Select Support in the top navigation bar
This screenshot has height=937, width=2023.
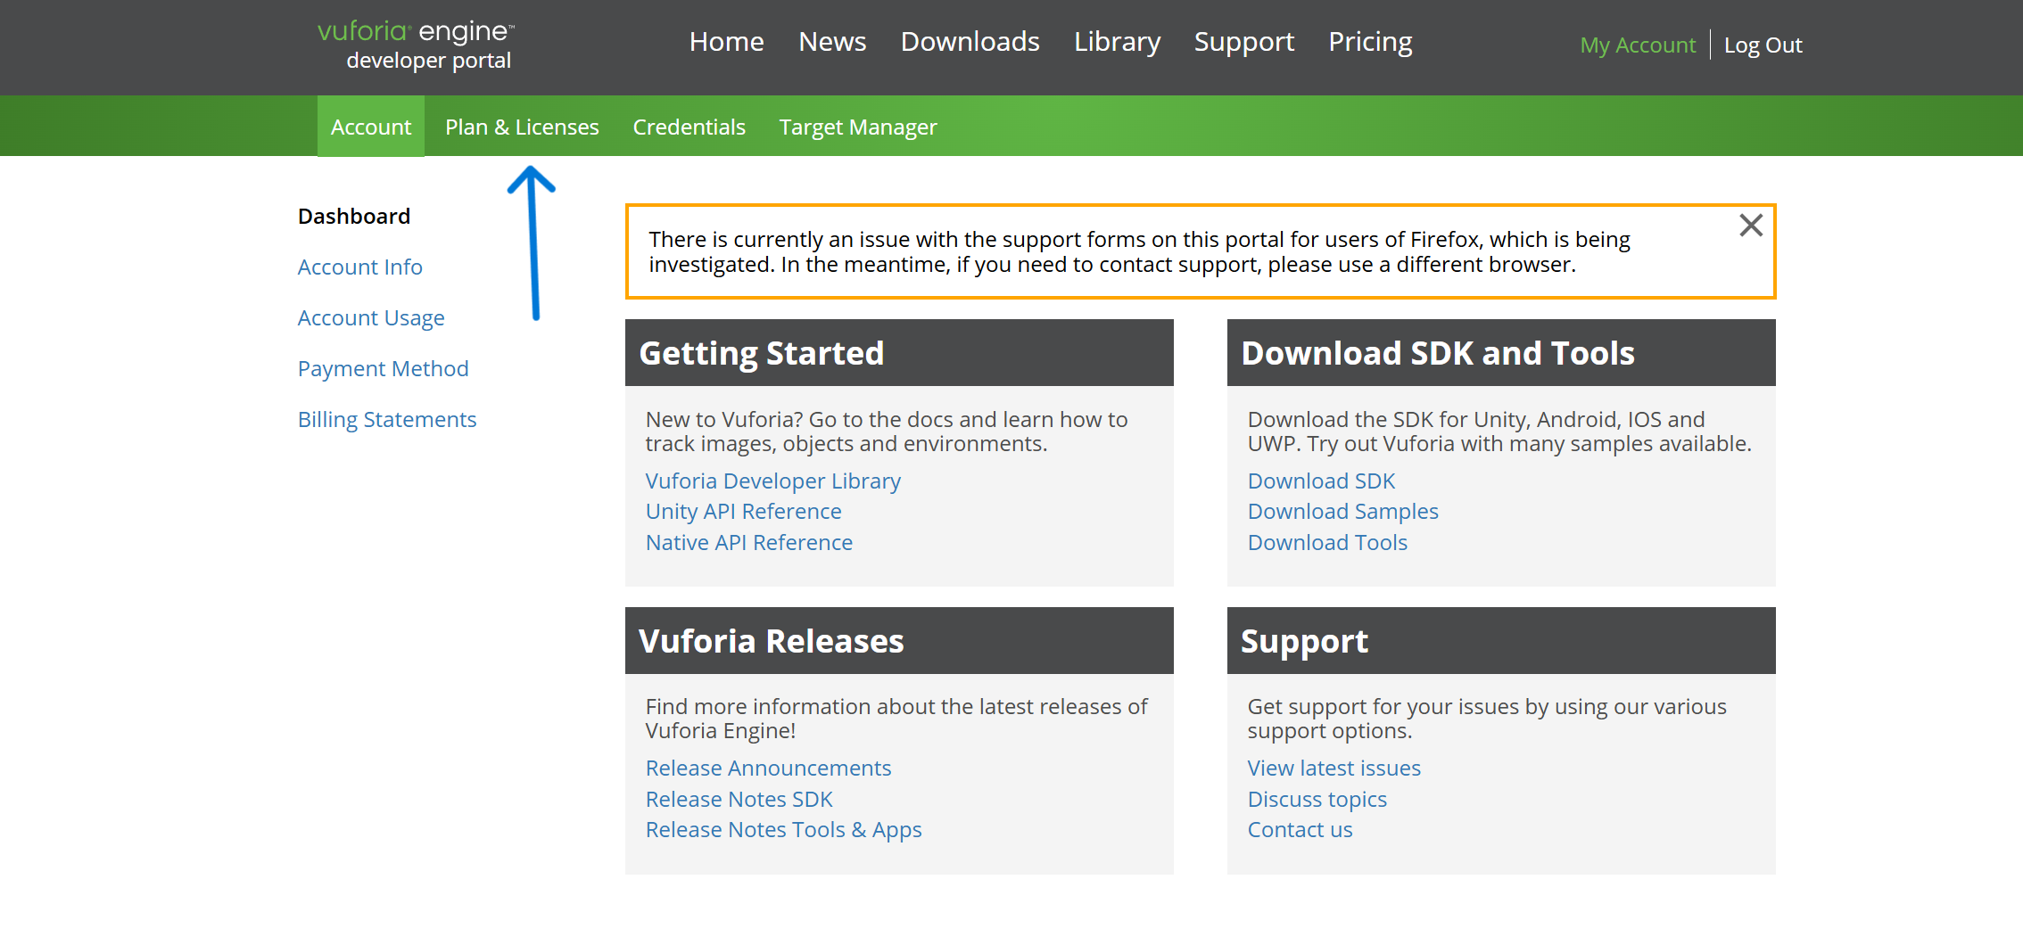coord(1243,42)
